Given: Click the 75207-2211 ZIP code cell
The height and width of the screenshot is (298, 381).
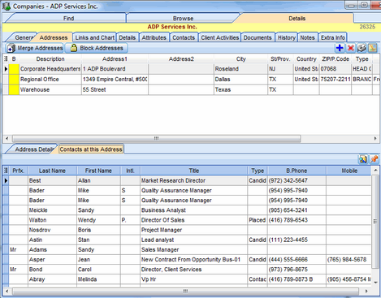Looking at the screenshot, I should [x=336, y=80].
